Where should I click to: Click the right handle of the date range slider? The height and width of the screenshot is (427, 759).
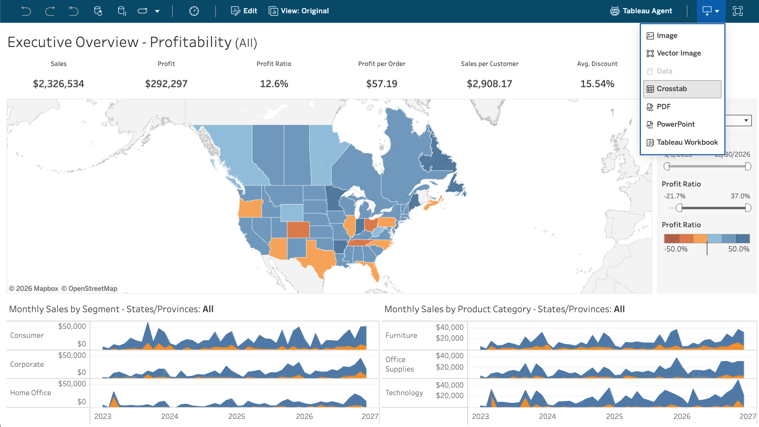pos(748,167)
